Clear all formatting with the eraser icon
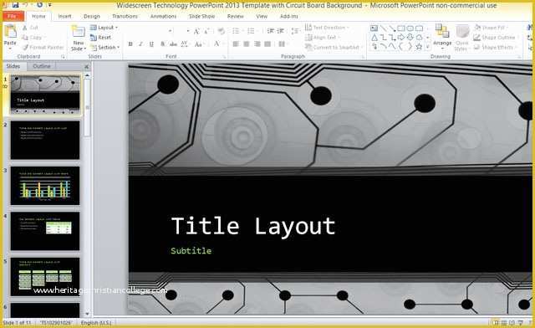The image size is (535, 328). 221,32
